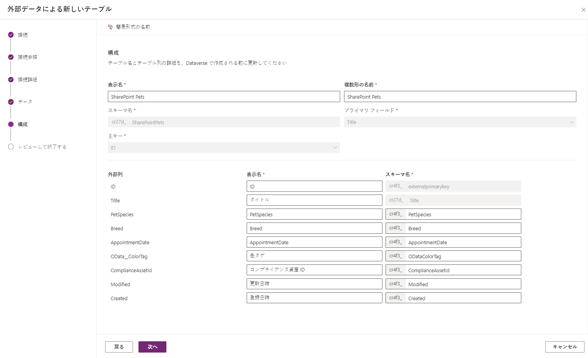
Task: Go to the 接続参照 wizard step
Action: [28, 57]
